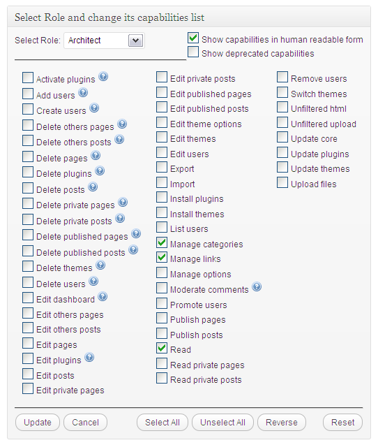The image size is (378, 445).
Task: Open help icon for Edit dashboard
Action: (103, 297)
